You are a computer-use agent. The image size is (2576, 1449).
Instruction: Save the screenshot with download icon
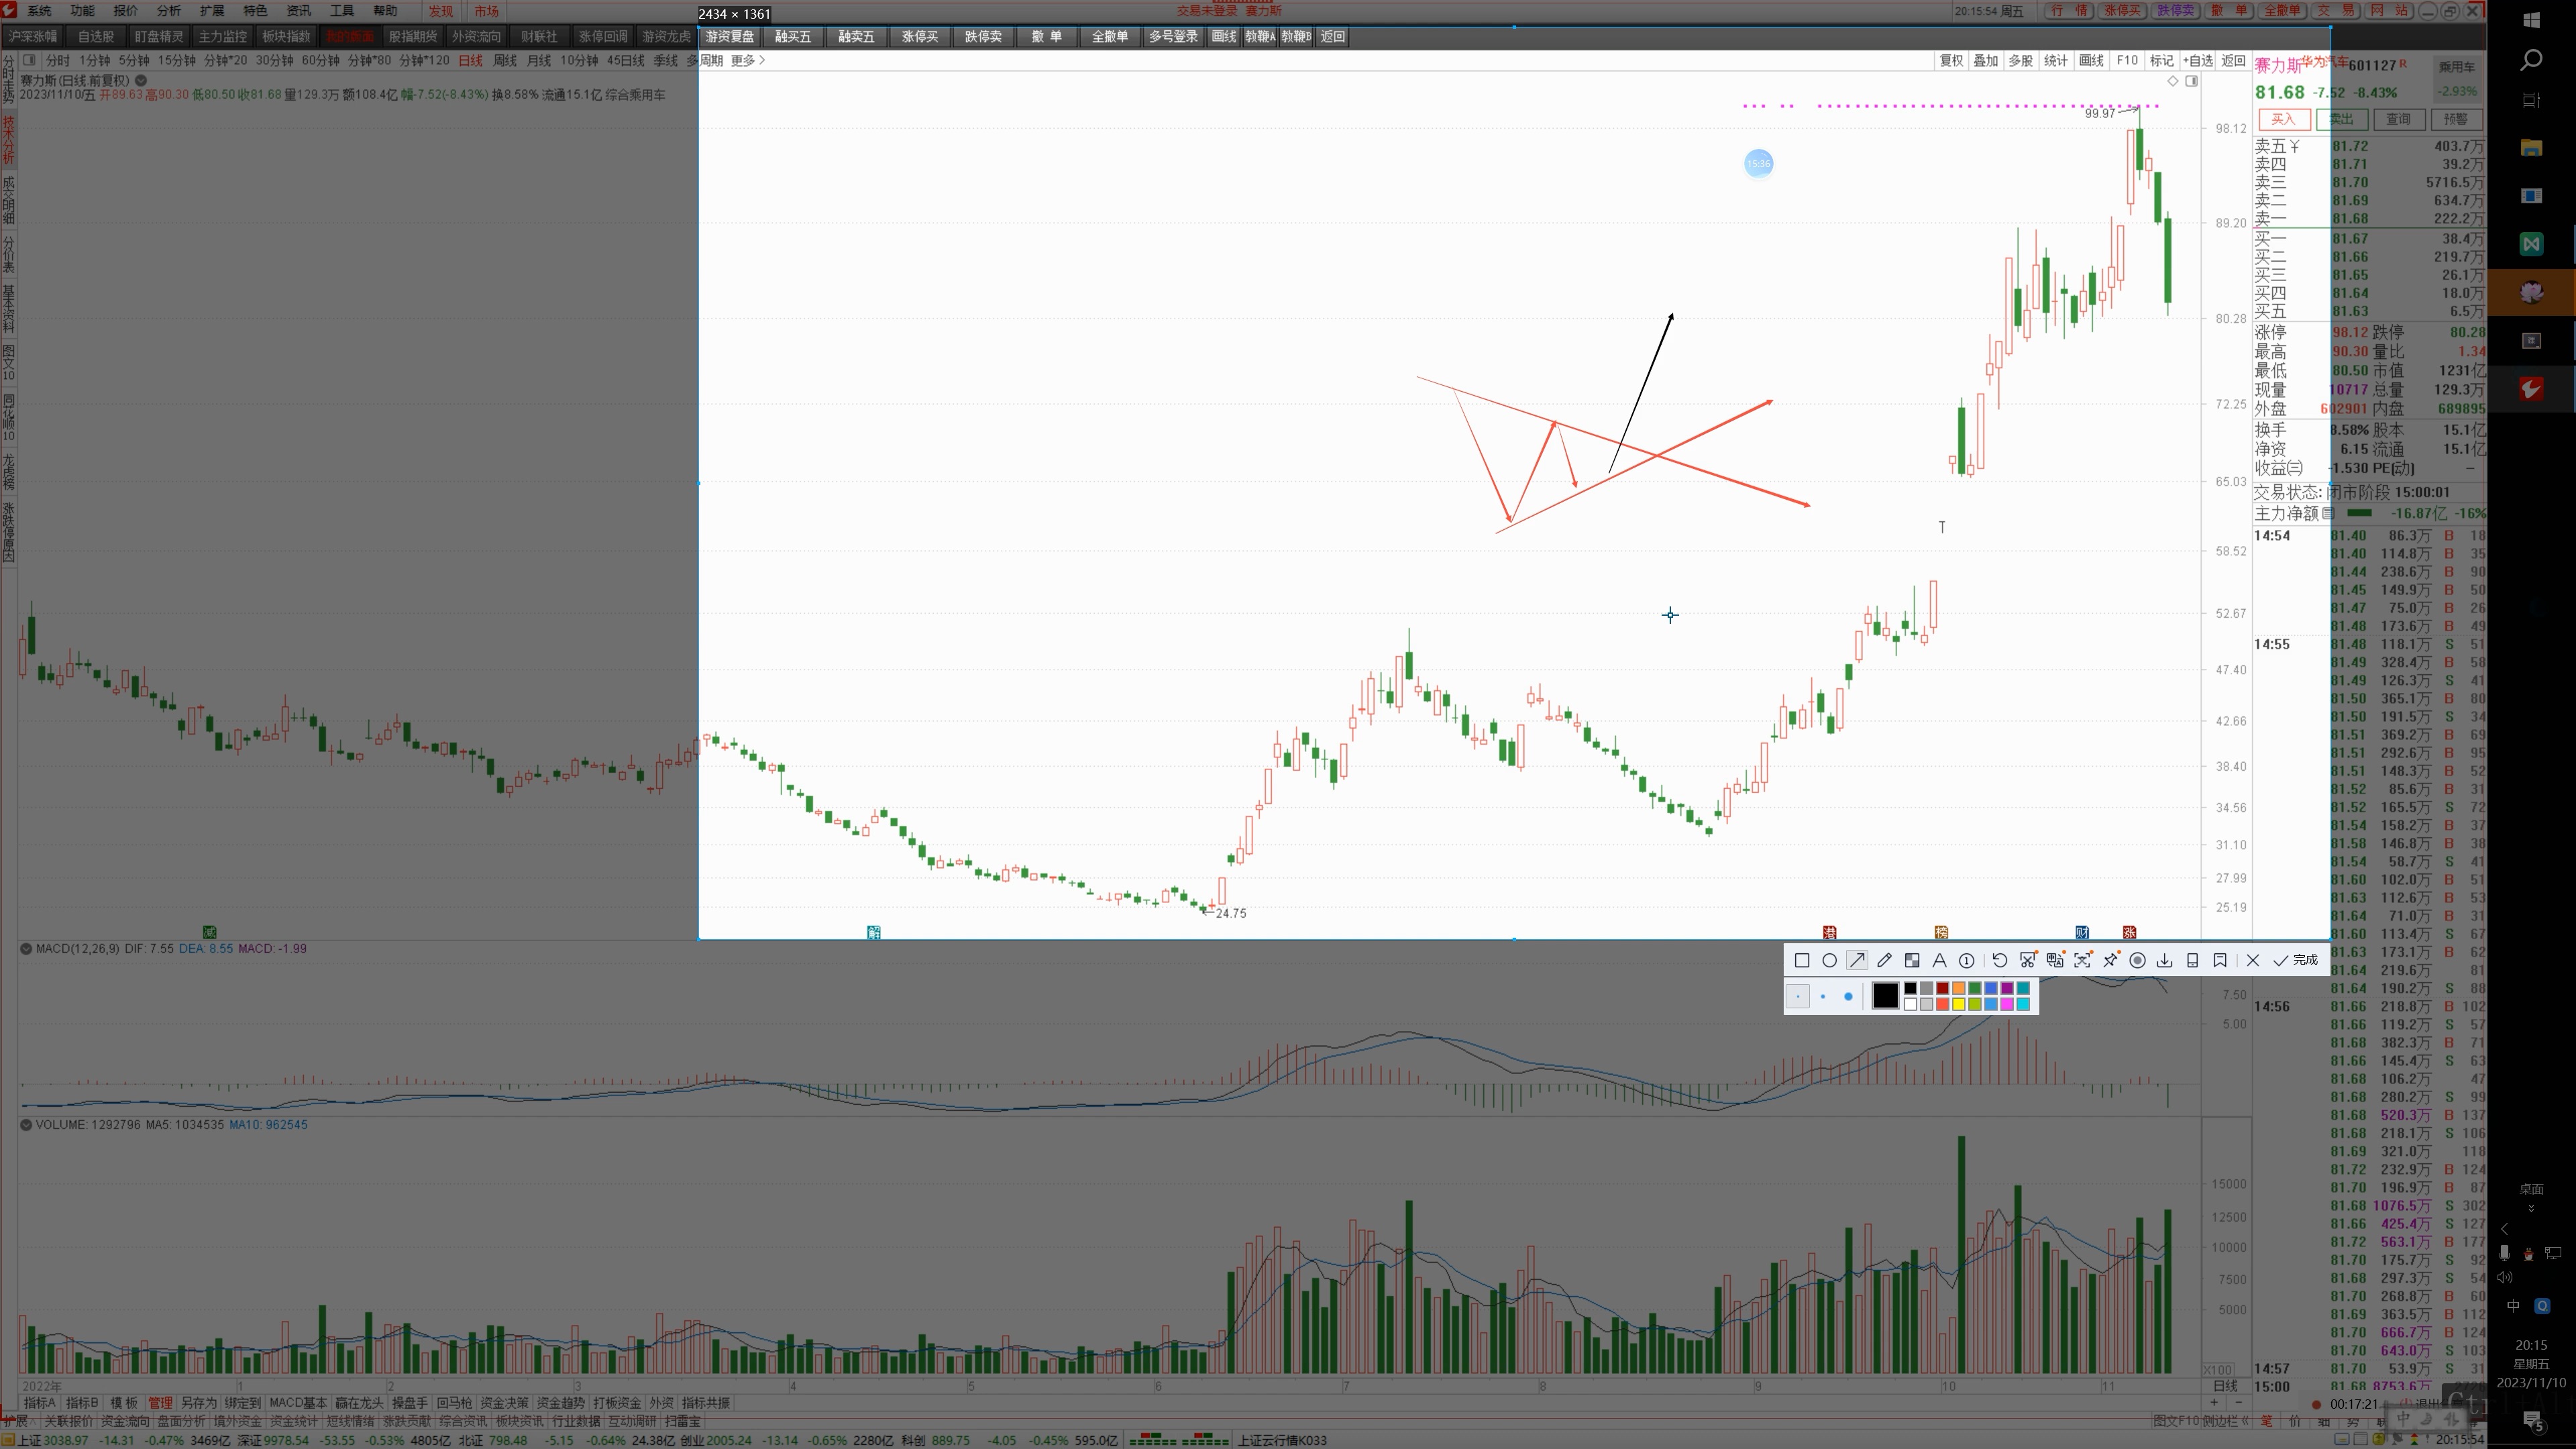tap(2164, 960)
